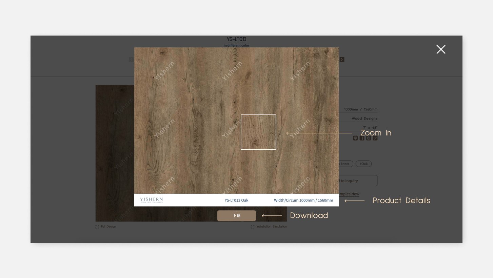Share product on Pinterest icon

pos(369,138)
